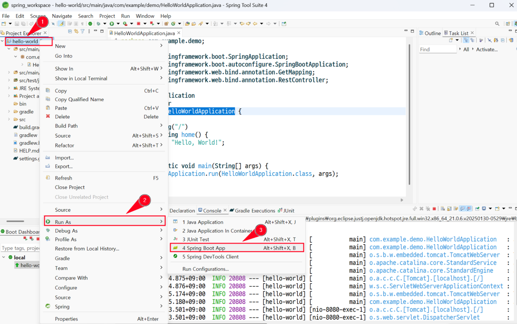Toggle Categorized presentation in Task List

[x=466, y=40]
